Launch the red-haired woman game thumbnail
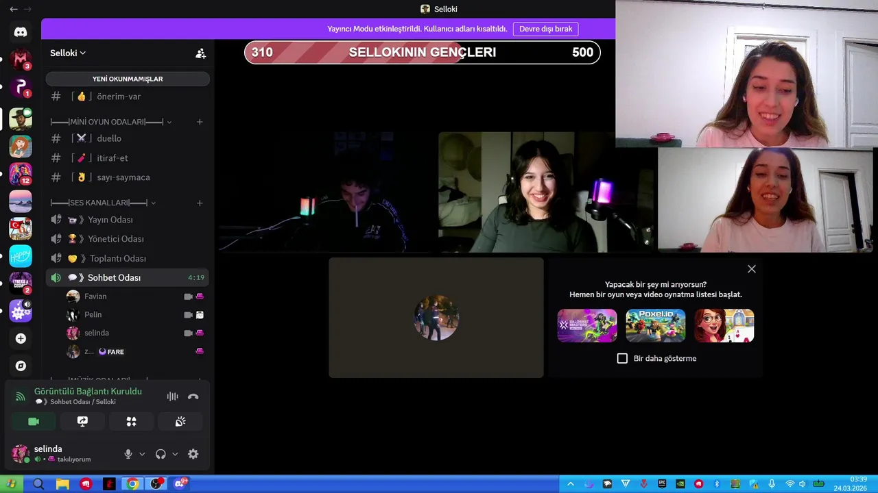This screenshot has width=878, height=493. pos(724,325)
